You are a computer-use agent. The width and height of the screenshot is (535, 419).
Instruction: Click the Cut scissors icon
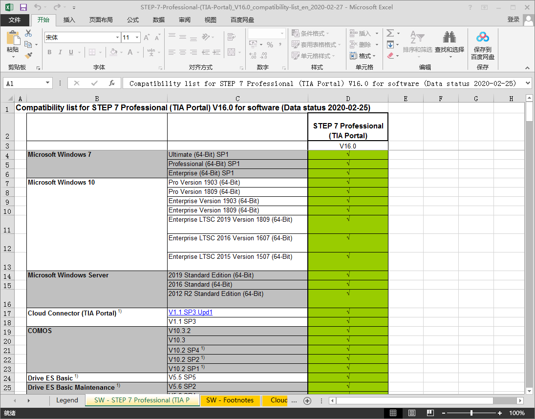pos(28,33)
